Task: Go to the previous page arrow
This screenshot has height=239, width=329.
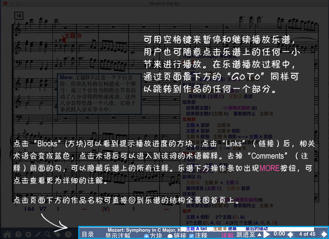Action: (x=290, y=234)
